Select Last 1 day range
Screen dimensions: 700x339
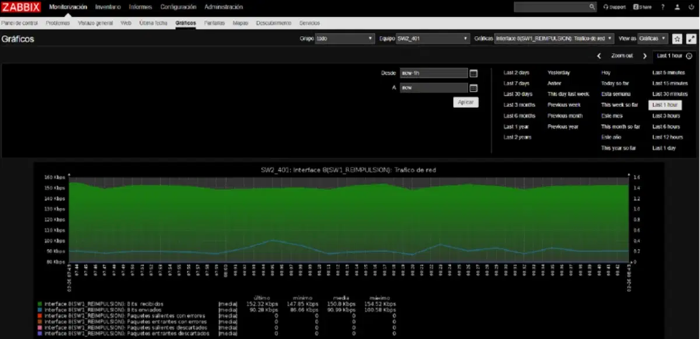pyautogui.click(x=664, y=148)
